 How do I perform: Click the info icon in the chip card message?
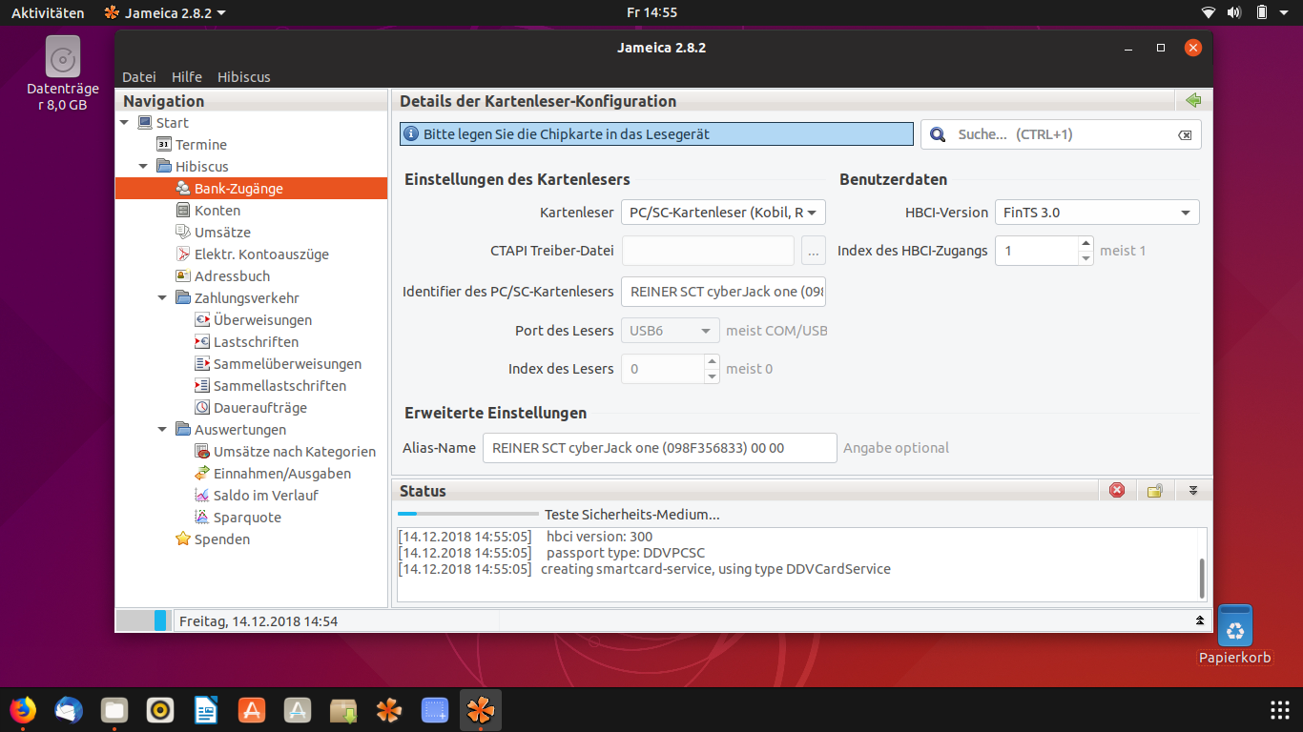pos(411,134)
